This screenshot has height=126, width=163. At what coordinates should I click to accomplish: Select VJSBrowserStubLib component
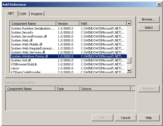(69, 64)
